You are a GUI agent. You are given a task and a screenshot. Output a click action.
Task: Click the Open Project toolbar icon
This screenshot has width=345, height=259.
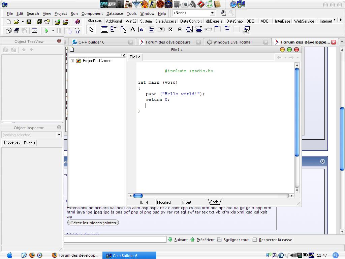point(47,22)
